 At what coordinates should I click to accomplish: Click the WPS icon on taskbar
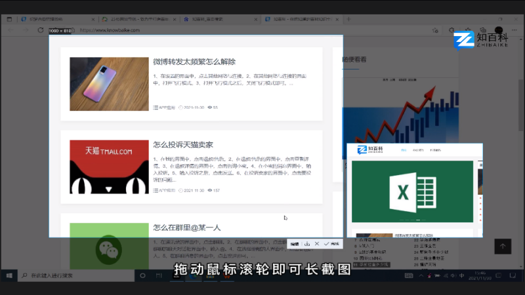click(227, 276)
